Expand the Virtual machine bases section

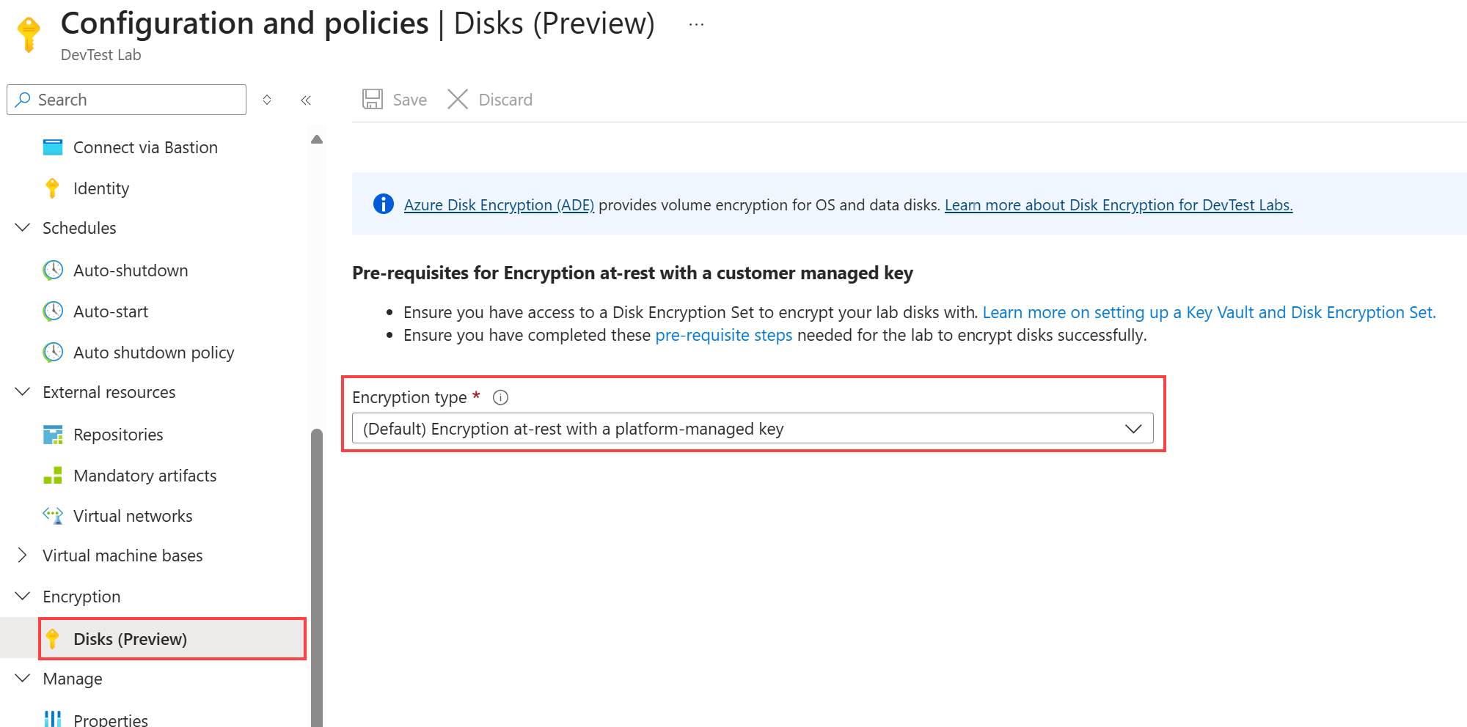pos(23,556)
